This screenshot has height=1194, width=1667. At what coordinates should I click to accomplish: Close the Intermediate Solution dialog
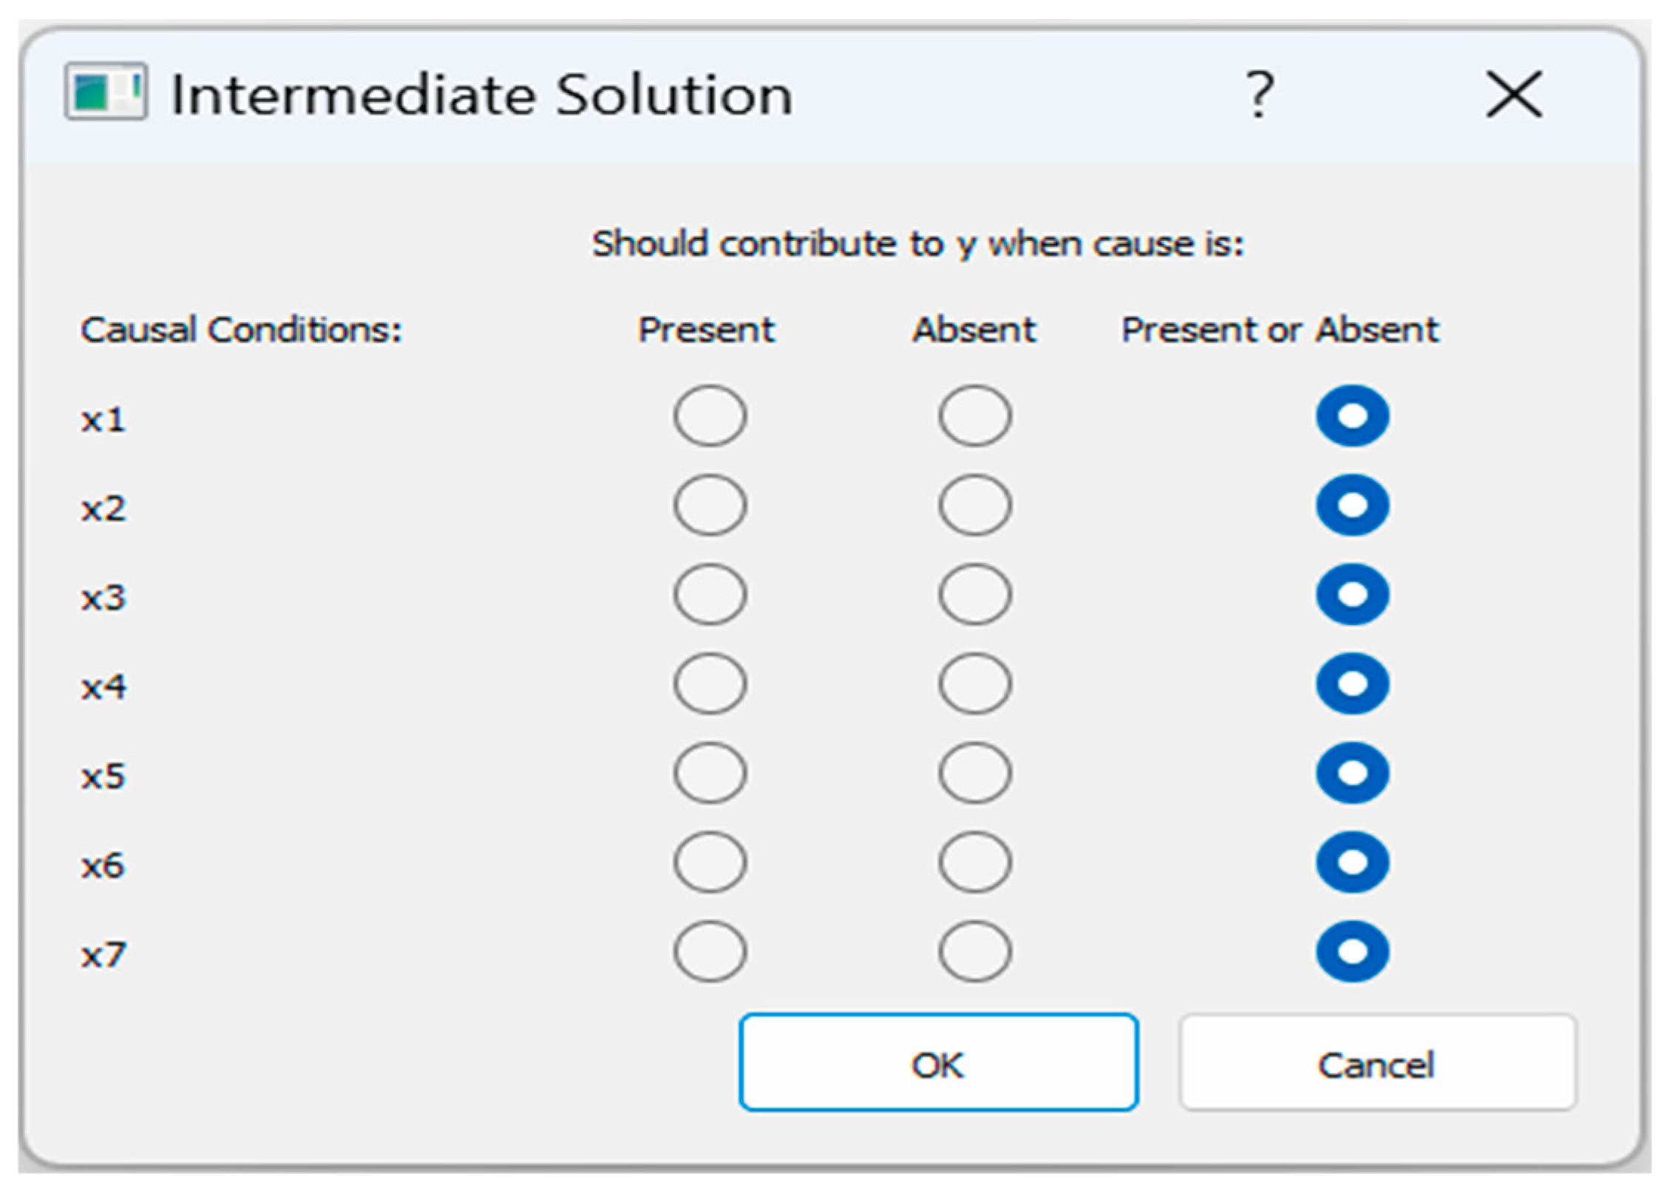click(x=1514, y=94)
